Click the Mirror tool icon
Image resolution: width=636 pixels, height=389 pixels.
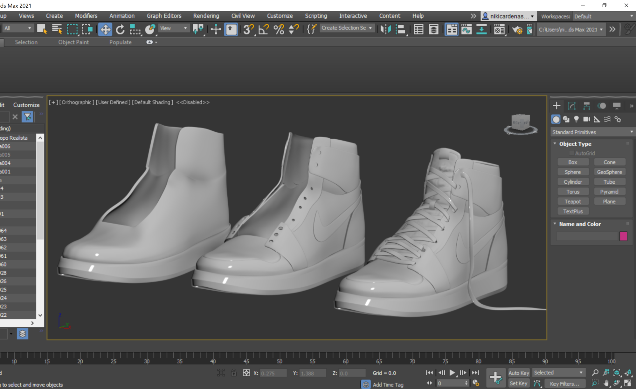point(385,30)
